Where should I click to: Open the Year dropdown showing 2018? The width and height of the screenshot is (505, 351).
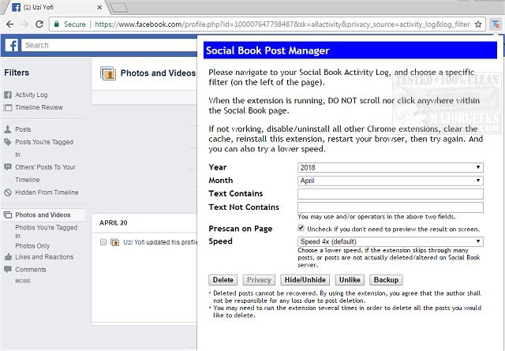coord(390,167)
